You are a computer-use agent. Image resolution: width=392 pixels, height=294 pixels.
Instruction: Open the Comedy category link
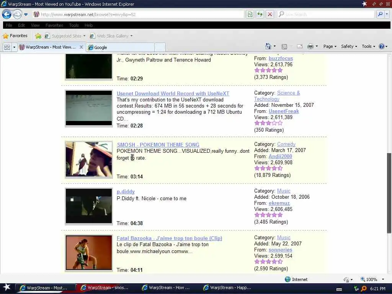[x=286, y=144]
